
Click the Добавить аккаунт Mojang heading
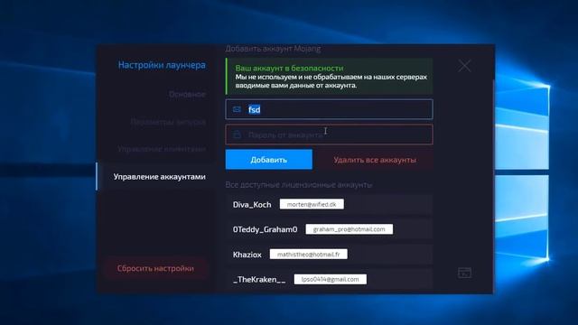(x=273, y=49)
